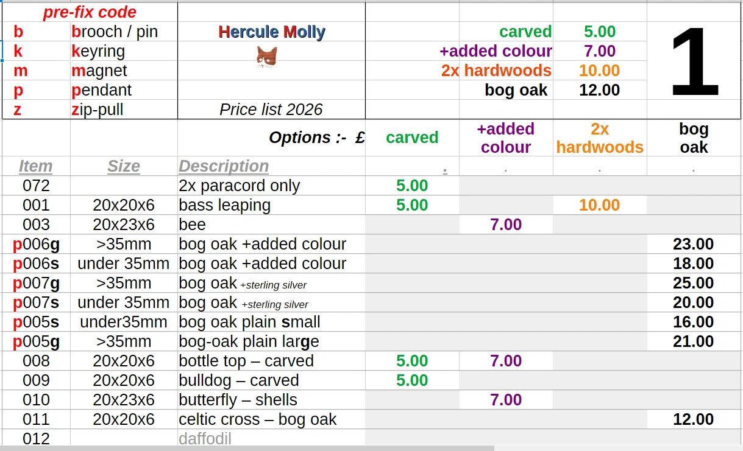The width and height of the screenshot is (743, 451).
Task: Click the cat logo image
Action: click(x=266, y=57)
